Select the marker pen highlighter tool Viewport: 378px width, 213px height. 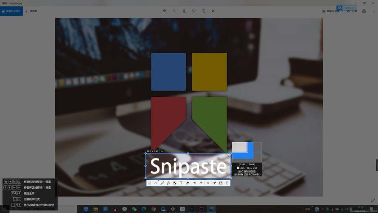click(168, 183)
